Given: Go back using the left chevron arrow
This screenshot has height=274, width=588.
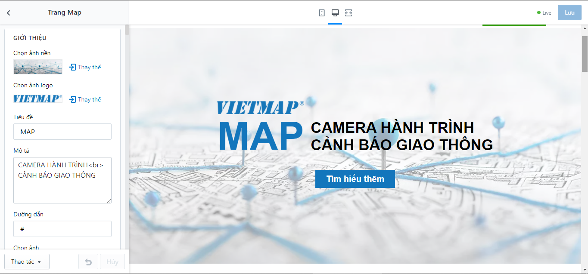Looking at the screenshot, I should pyautogui.click(x=8, y=13).
